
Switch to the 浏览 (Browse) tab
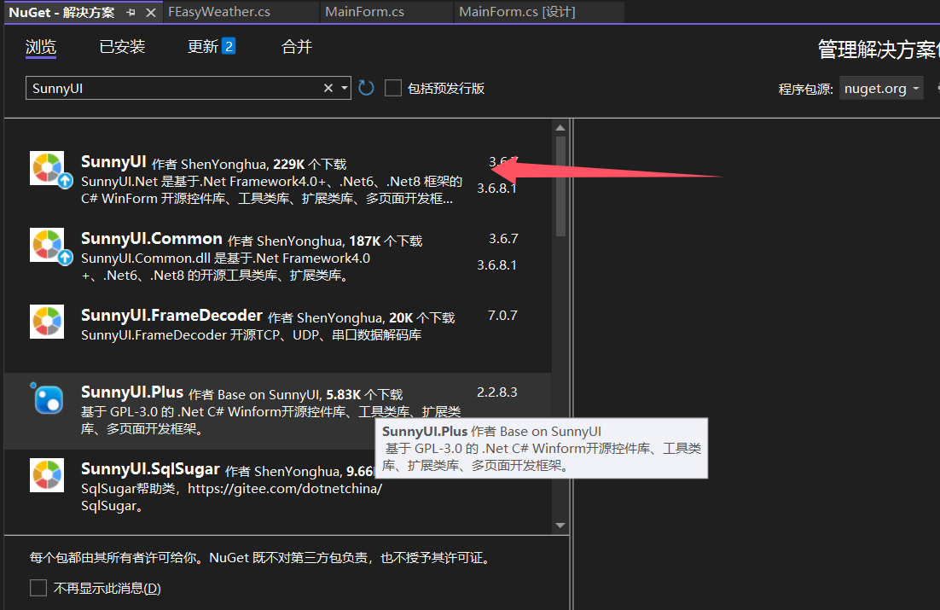41,47
